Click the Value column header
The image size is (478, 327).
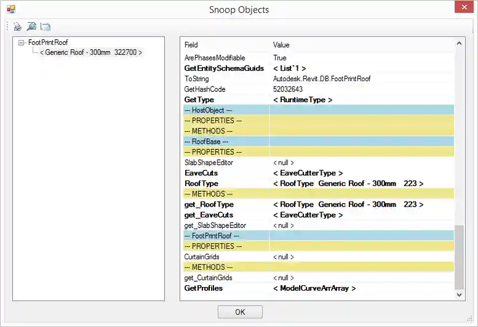pos(281,45)
